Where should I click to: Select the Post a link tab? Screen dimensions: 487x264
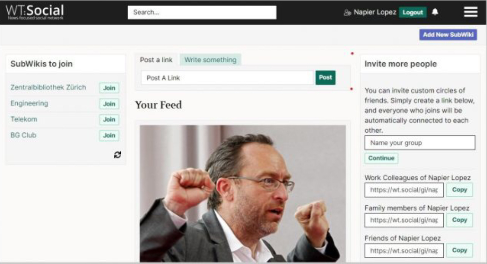pyautogui.click(x=156, y=60)
